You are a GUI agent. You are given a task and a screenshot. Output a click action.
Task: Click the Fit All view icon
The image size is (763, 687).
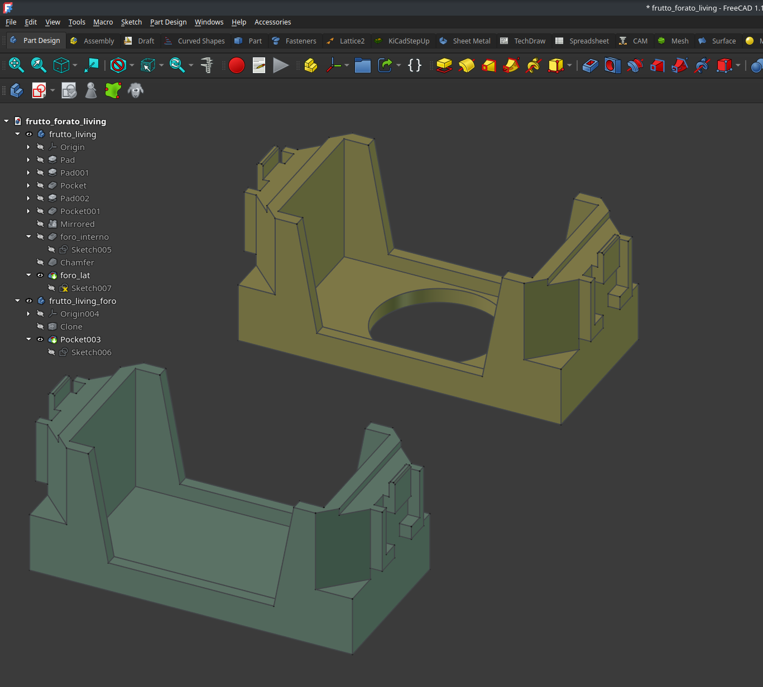(16, 65)
